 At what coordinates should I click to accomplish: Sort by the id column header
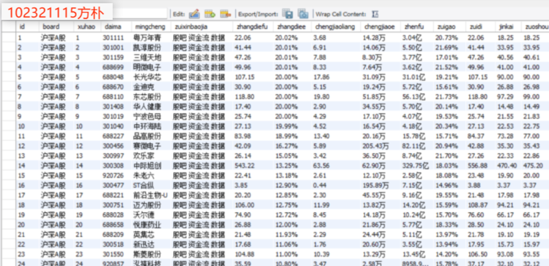[x=27, y=26]
